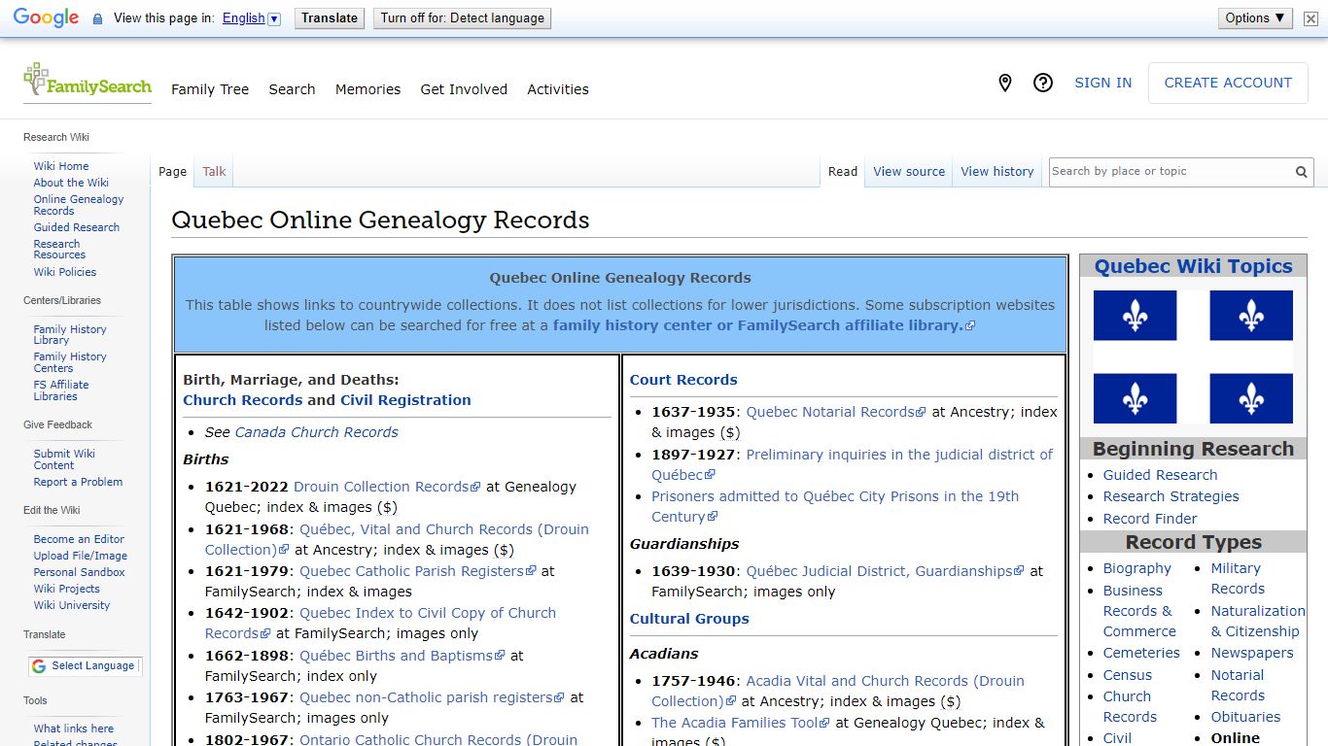Open Cemeteries record type
The image size is (1328, 746).
coord(1141,653)
